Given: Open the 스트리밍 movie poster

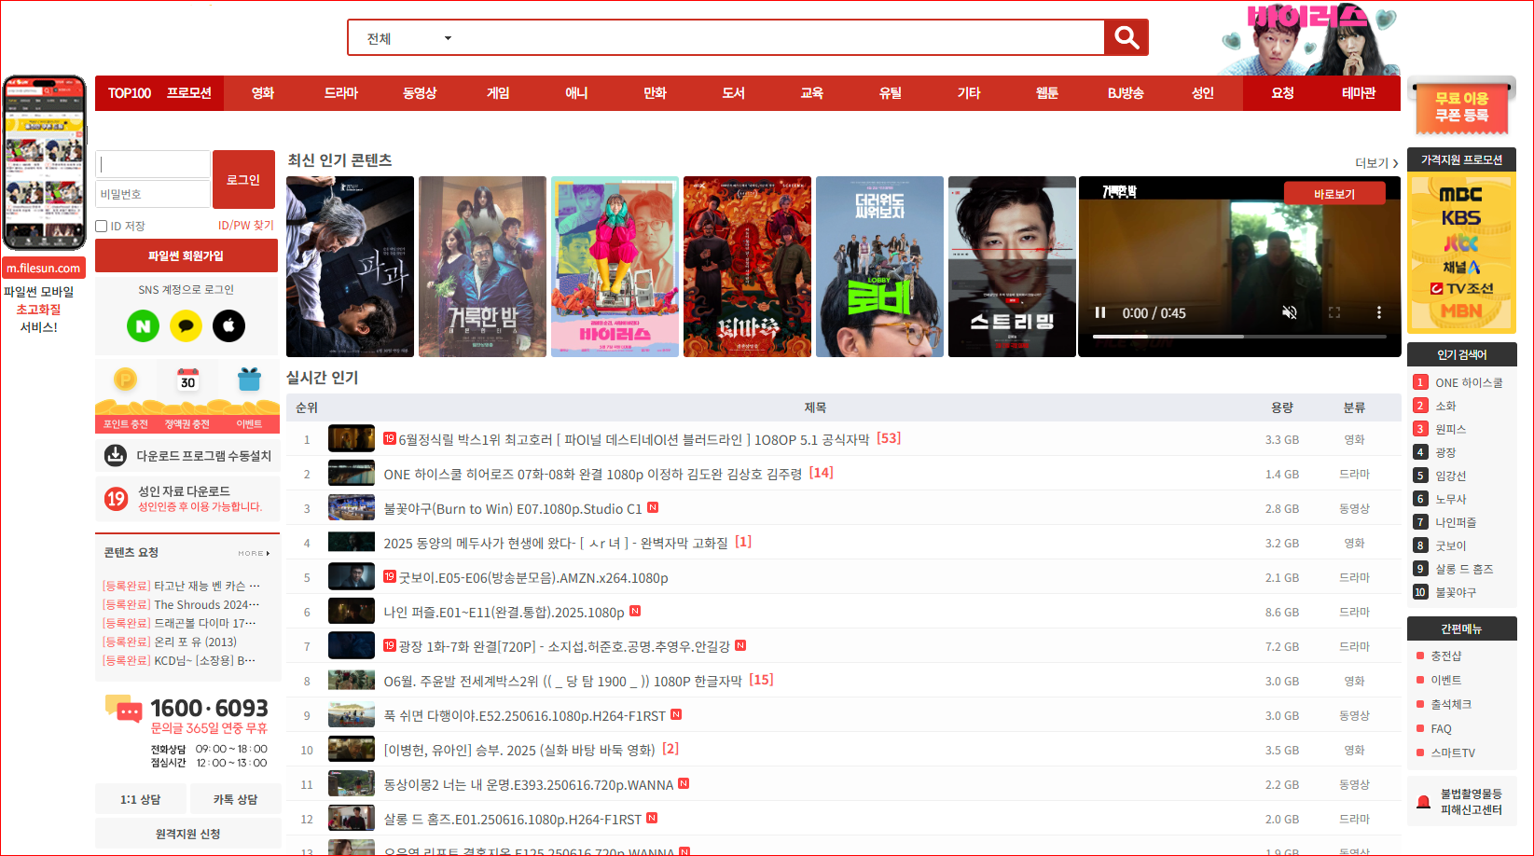Looking at the screenshot, I should (1012, 267).
